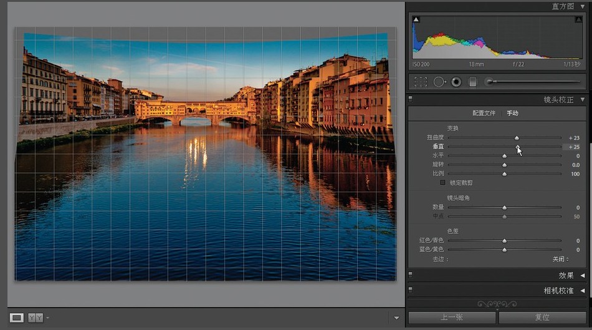Collapse the 镜头校正 panel
Screen dimensions: 592x330
(x=583, y=100)
